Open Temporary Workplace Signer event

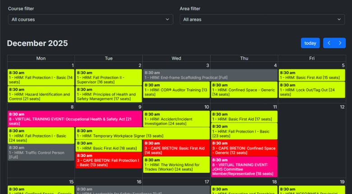142,133
